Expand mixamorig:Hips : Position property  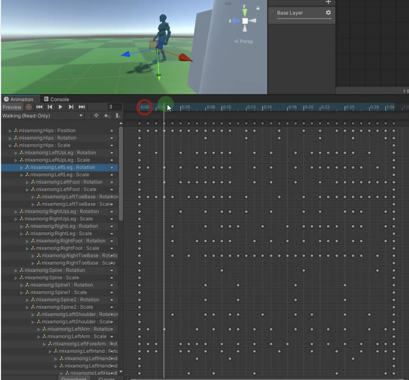click(10, 131)
